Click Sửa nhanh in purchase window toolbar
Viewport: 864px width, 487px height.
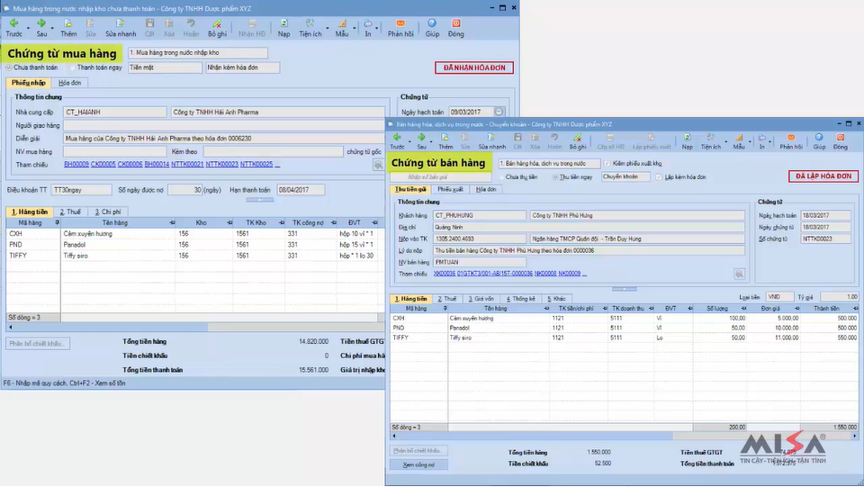120,27
